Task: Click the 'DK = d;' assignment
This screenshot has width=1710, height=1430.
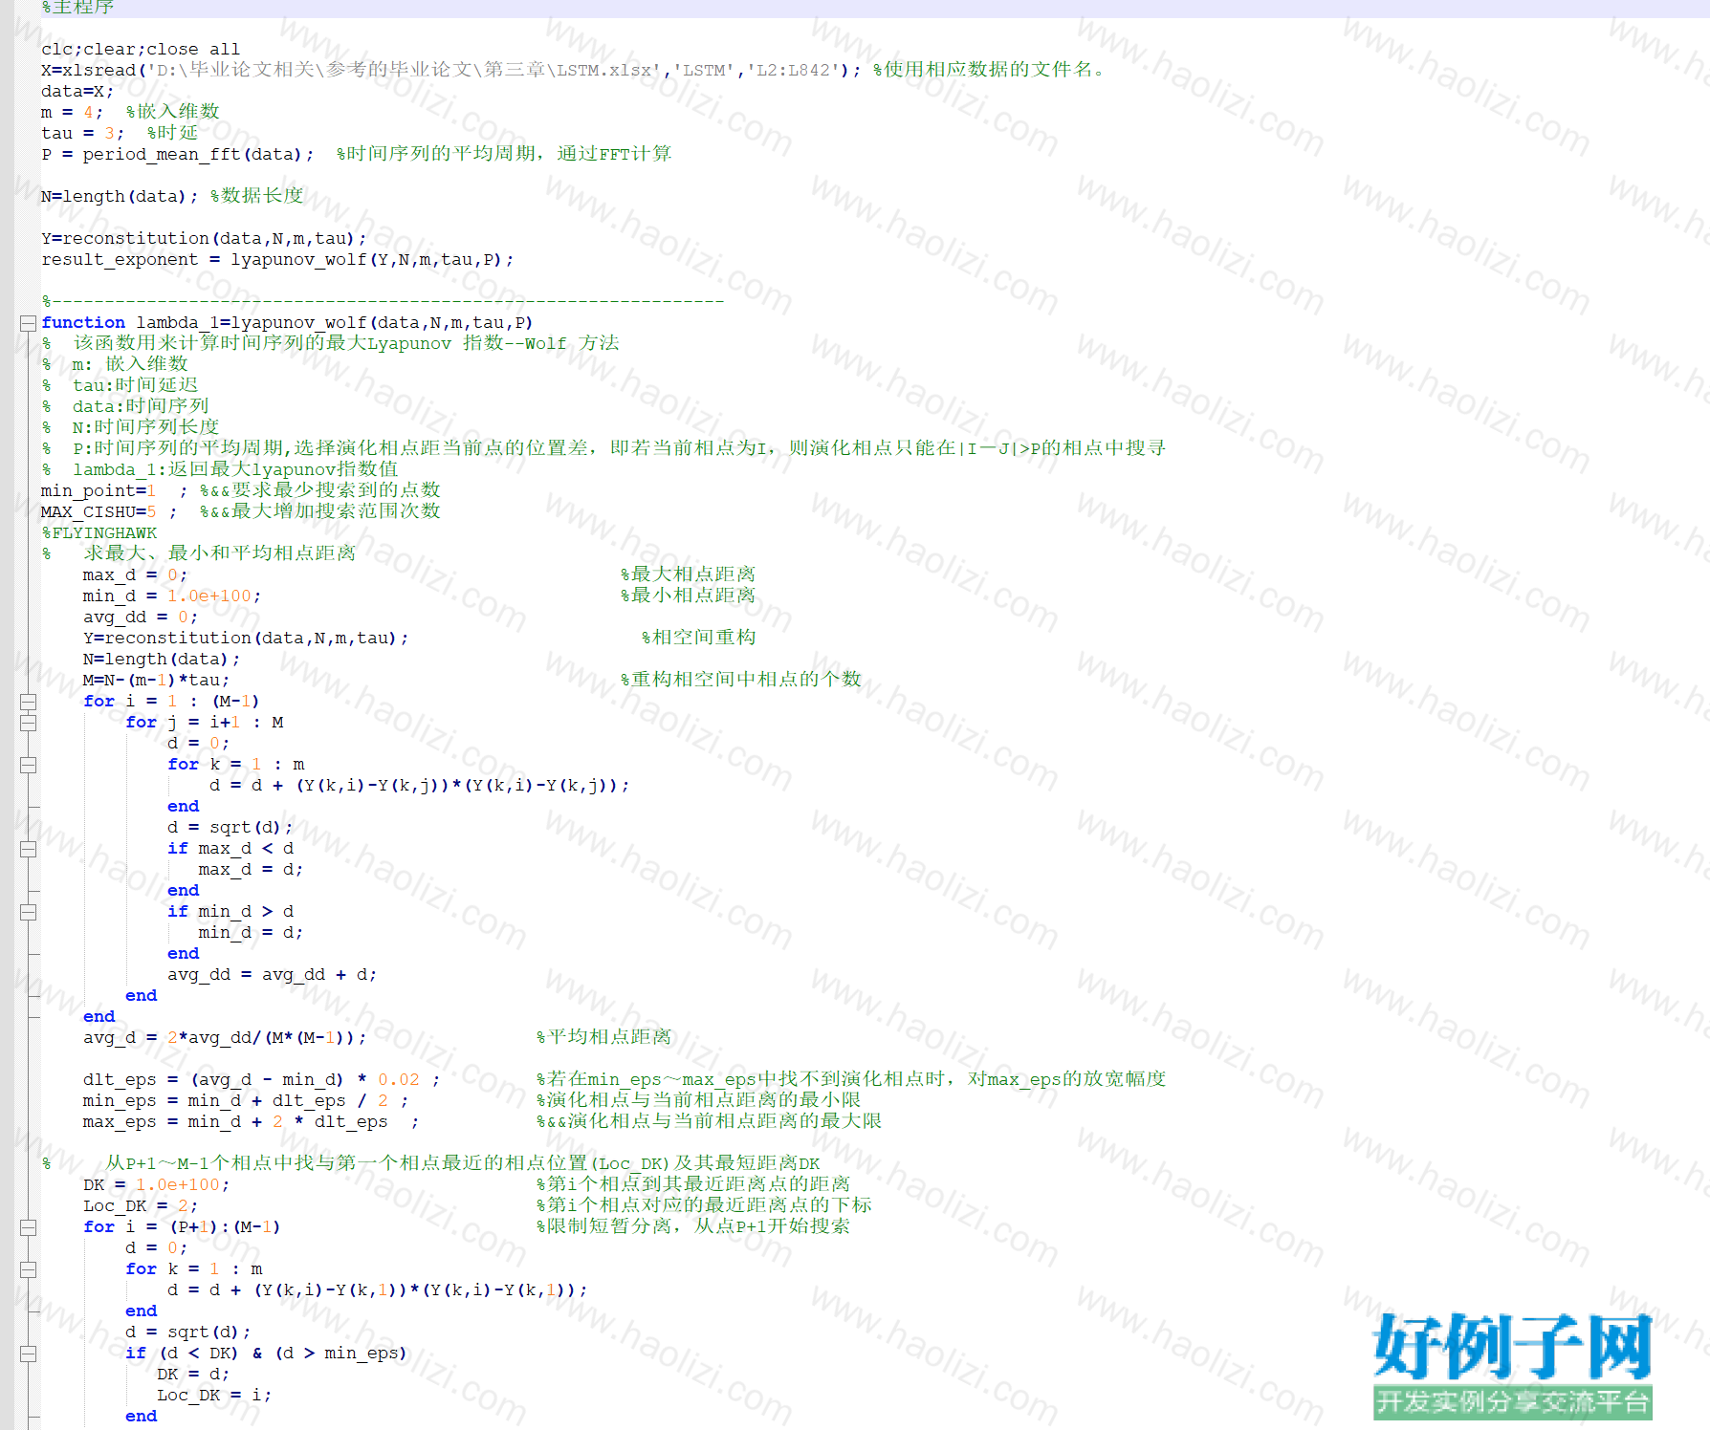Action: tap(193, 1374)
